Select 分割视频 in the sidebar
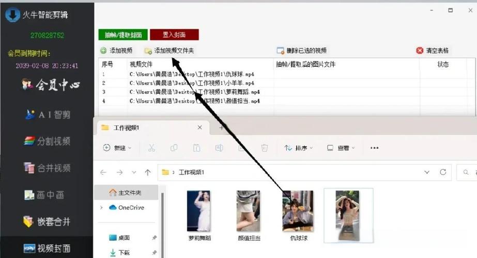Image resolution: width=477 pixels, height=258 pixels. click(47, 141)
